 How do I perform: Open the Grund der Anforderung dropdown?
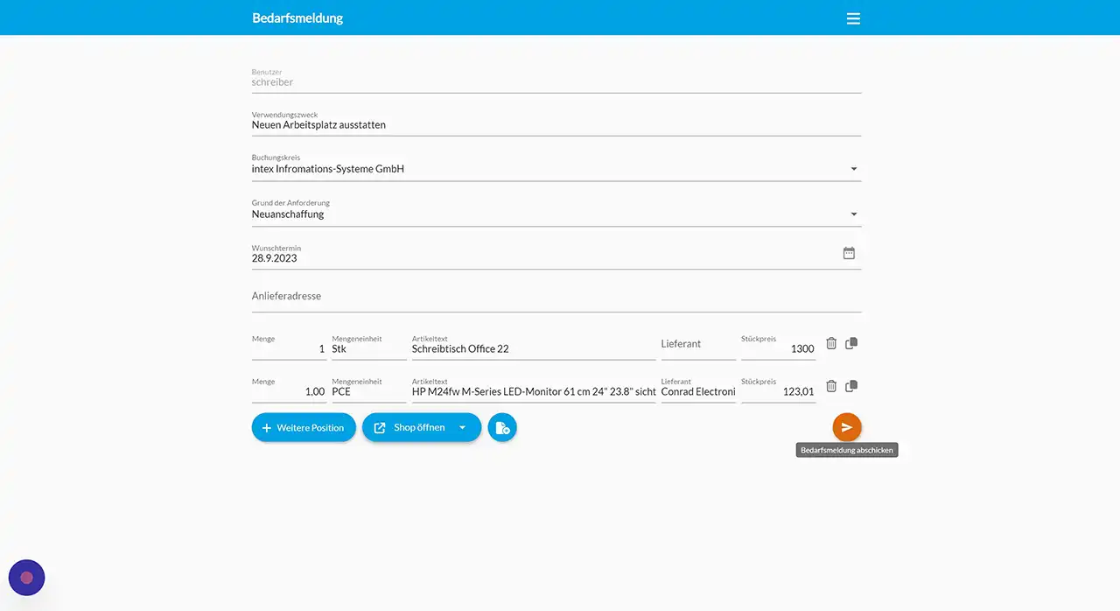point(853,214)
